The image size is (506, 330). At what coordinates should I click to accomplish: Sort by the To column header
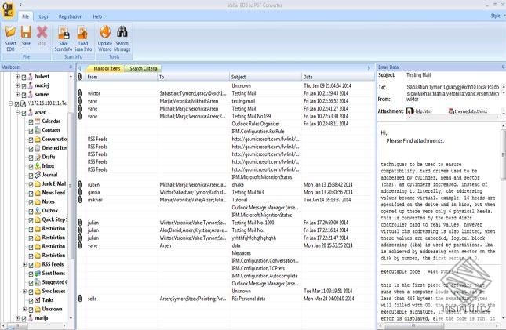pyautogui.click(x=193, y=77)
